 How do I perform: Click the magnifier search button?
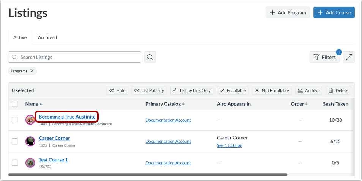[x=150, y=57]
